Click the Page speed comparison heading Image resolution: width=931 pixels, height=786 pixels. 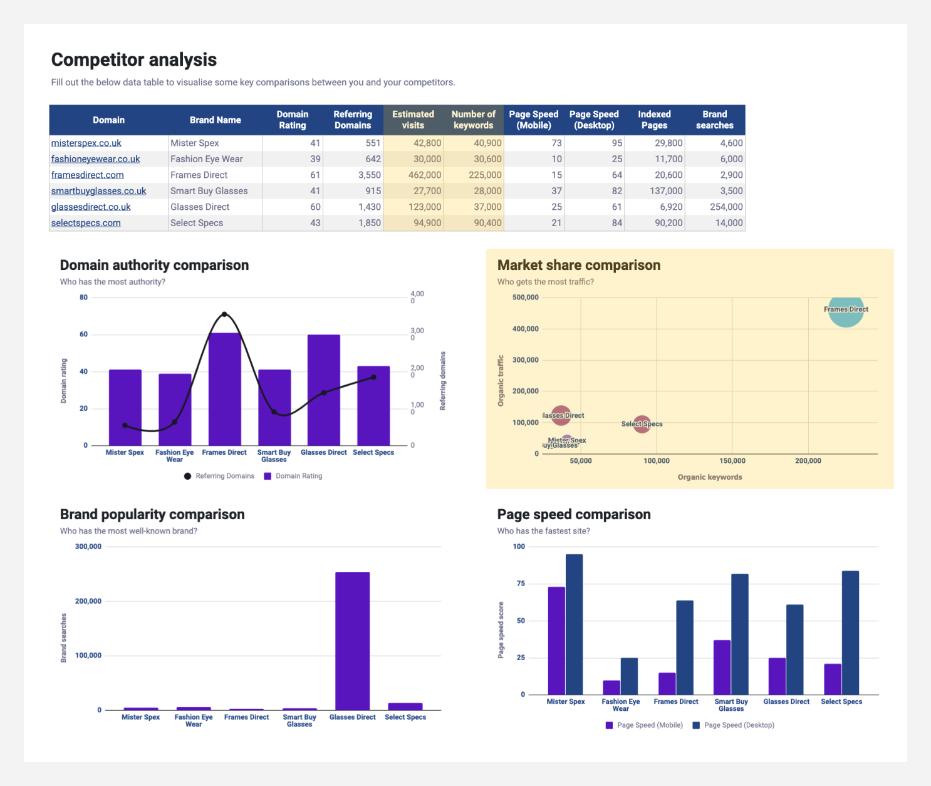point(574,514)
